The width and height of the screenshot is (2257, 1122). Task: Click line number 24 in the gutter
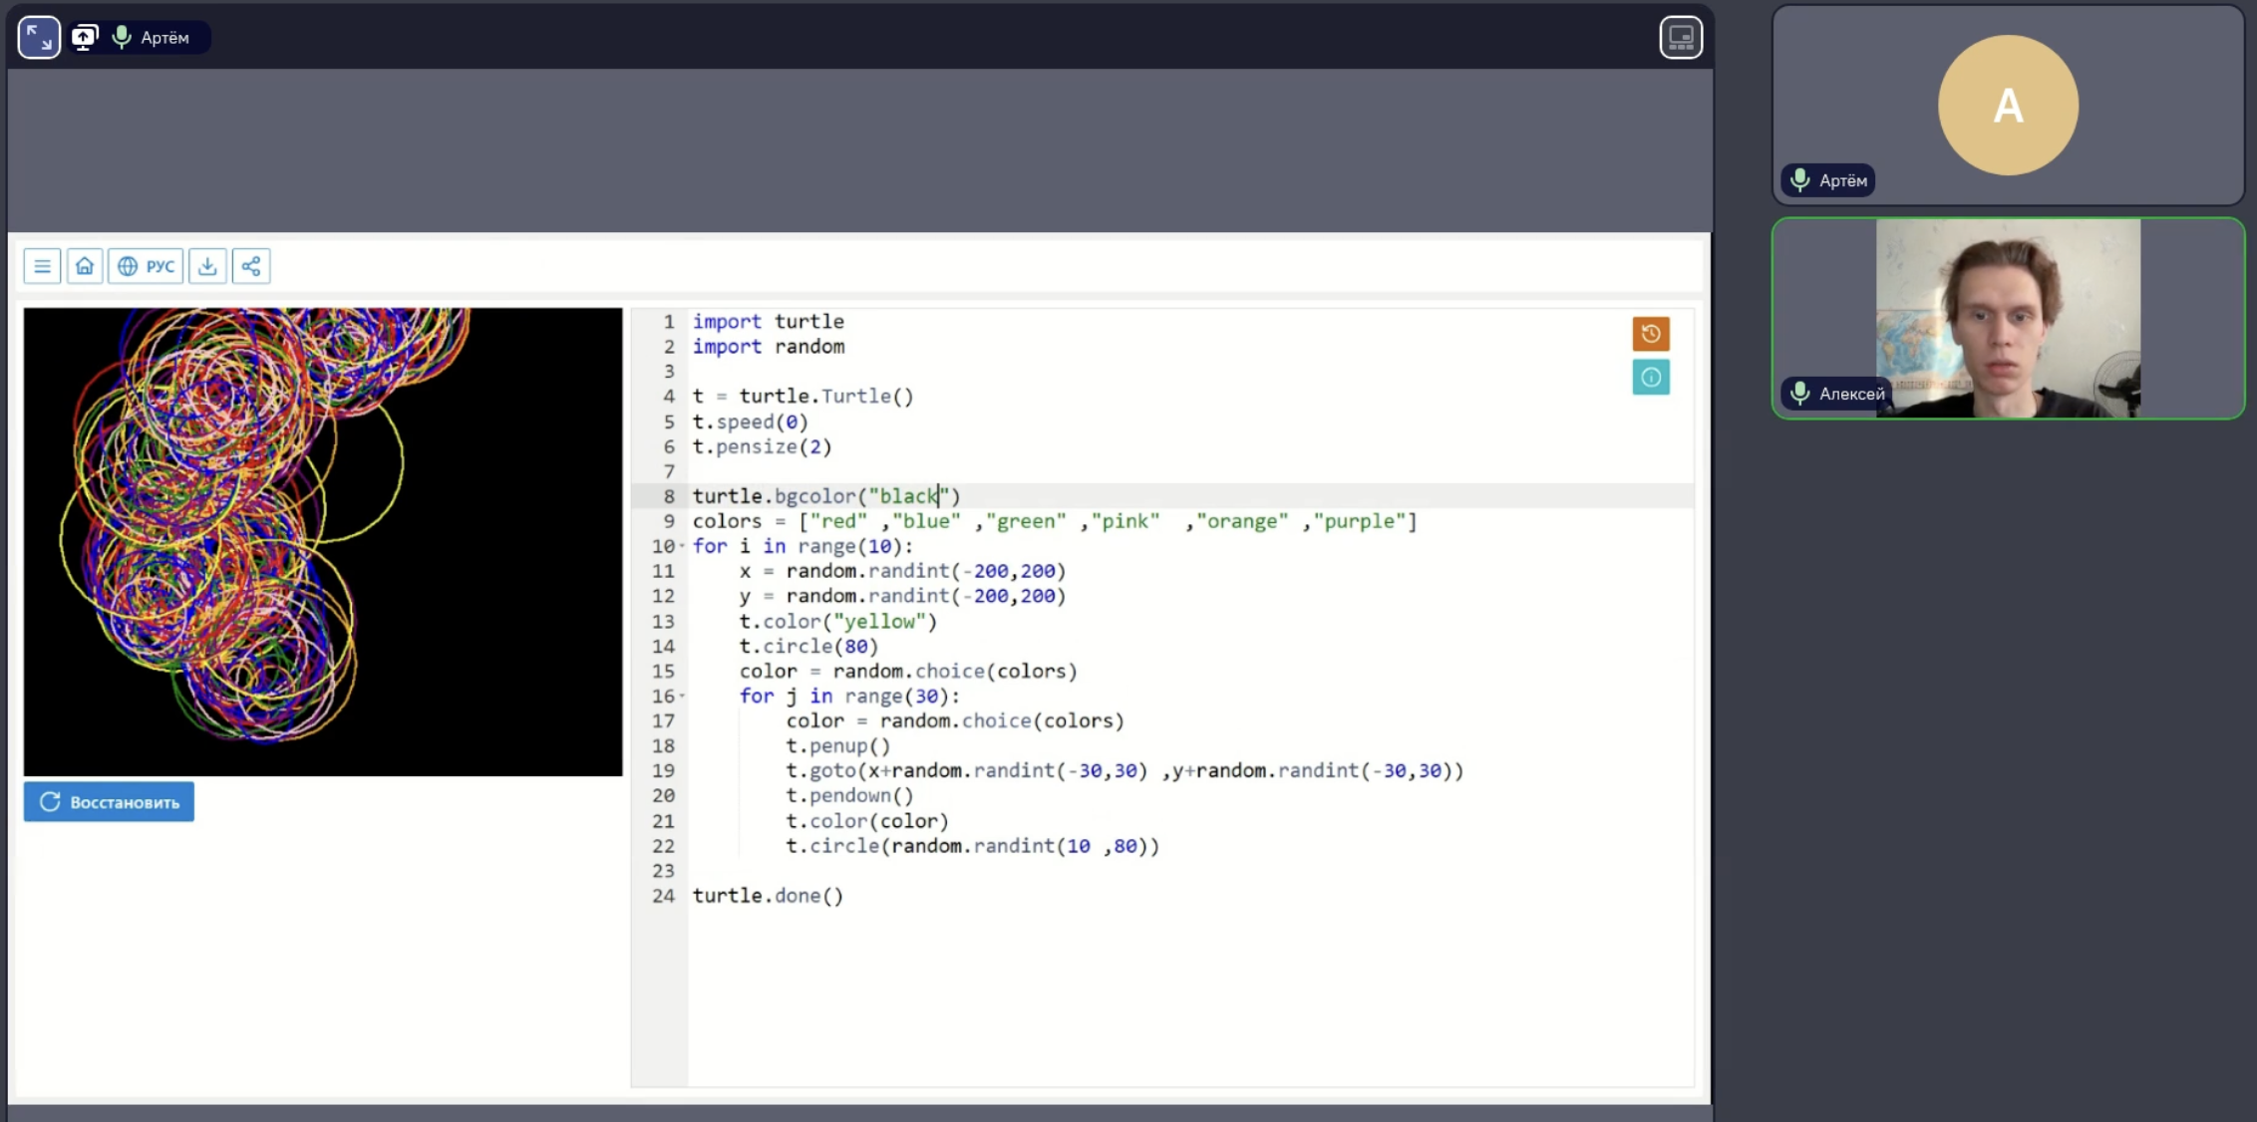click(x=663, y=896)
